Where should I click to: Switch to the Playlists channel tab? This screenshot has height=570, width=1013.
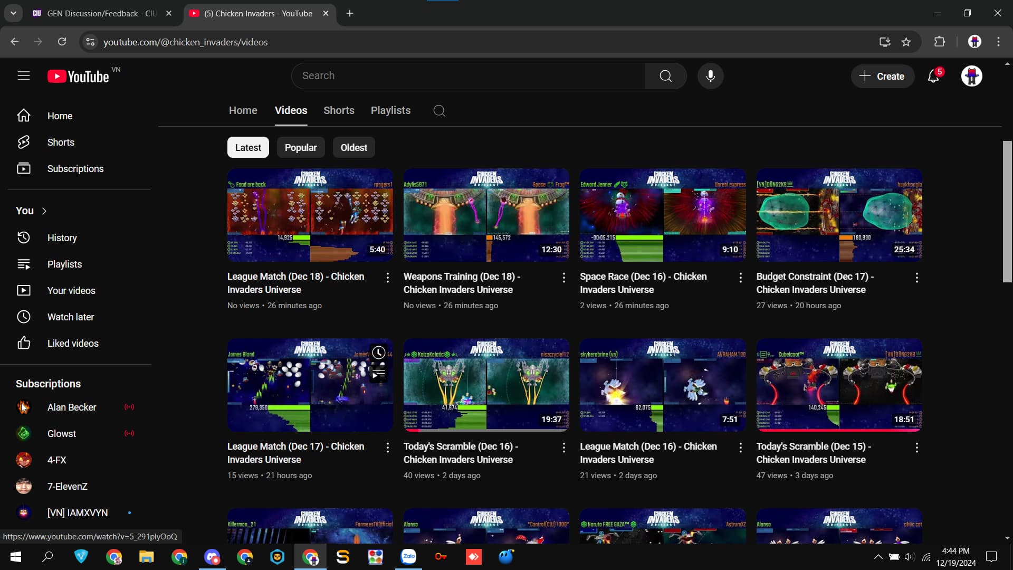point(390,111)
